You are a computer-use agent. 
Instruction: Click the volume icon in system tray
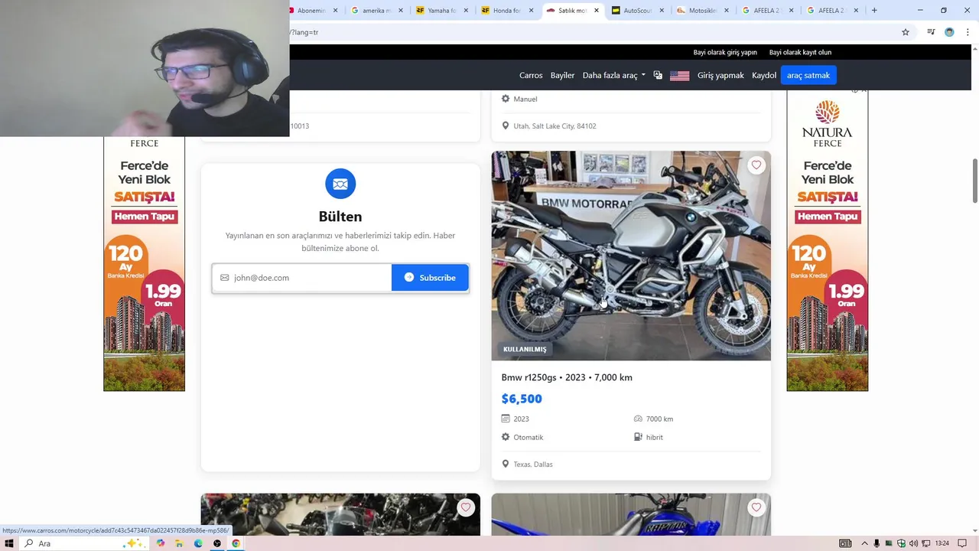tap(913, 543)
